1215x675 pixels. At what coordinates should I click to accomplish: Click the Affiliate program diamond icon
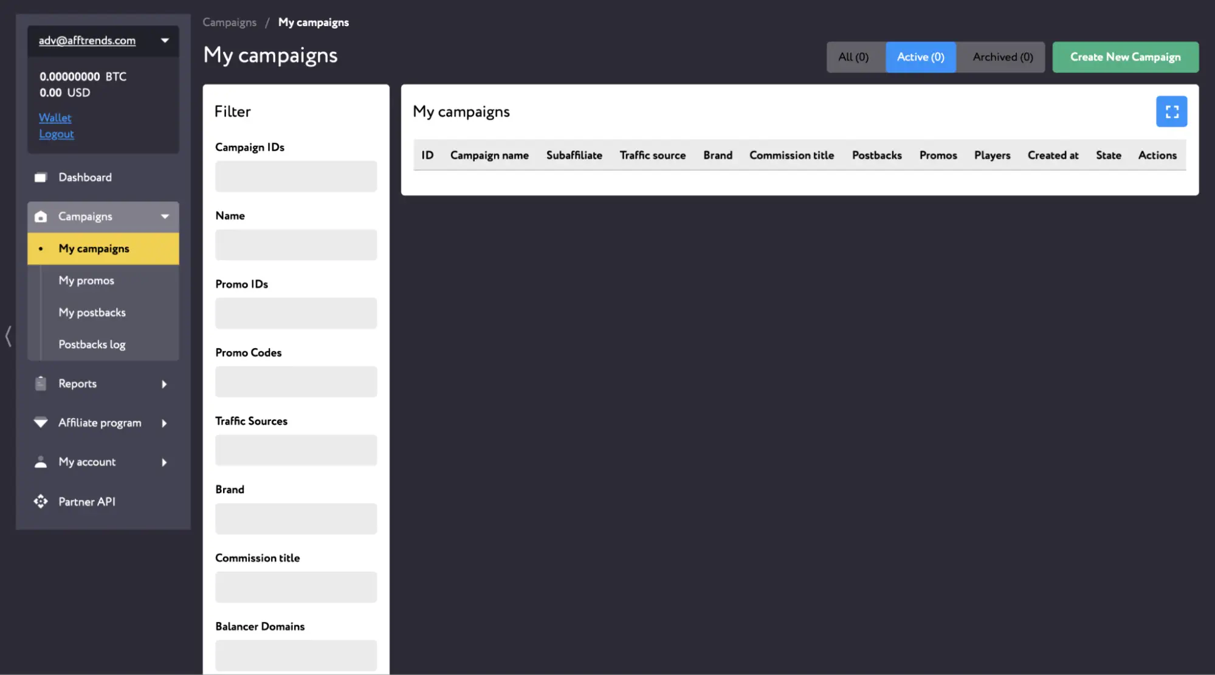(x=41, y=422)
